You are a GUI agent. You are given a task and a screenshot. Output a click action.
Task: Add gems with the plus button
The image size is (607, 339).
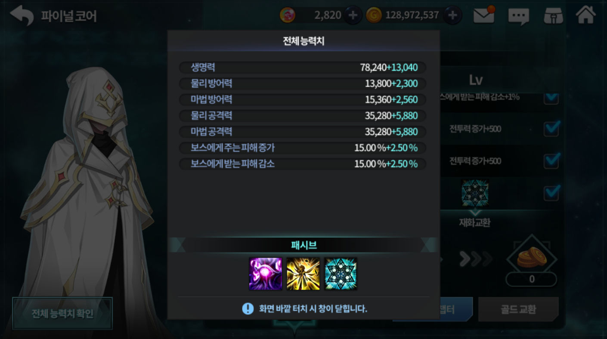pos(353,15)
